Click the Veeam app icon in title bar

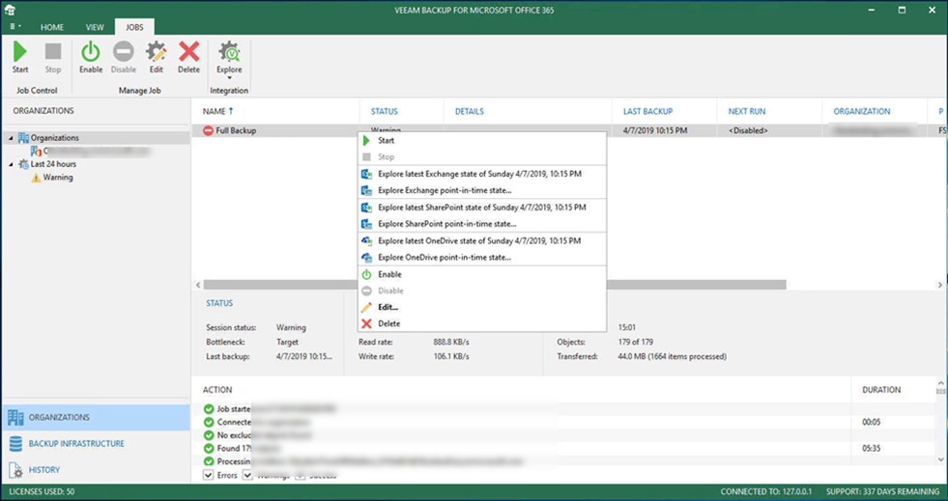pos(9,10)
